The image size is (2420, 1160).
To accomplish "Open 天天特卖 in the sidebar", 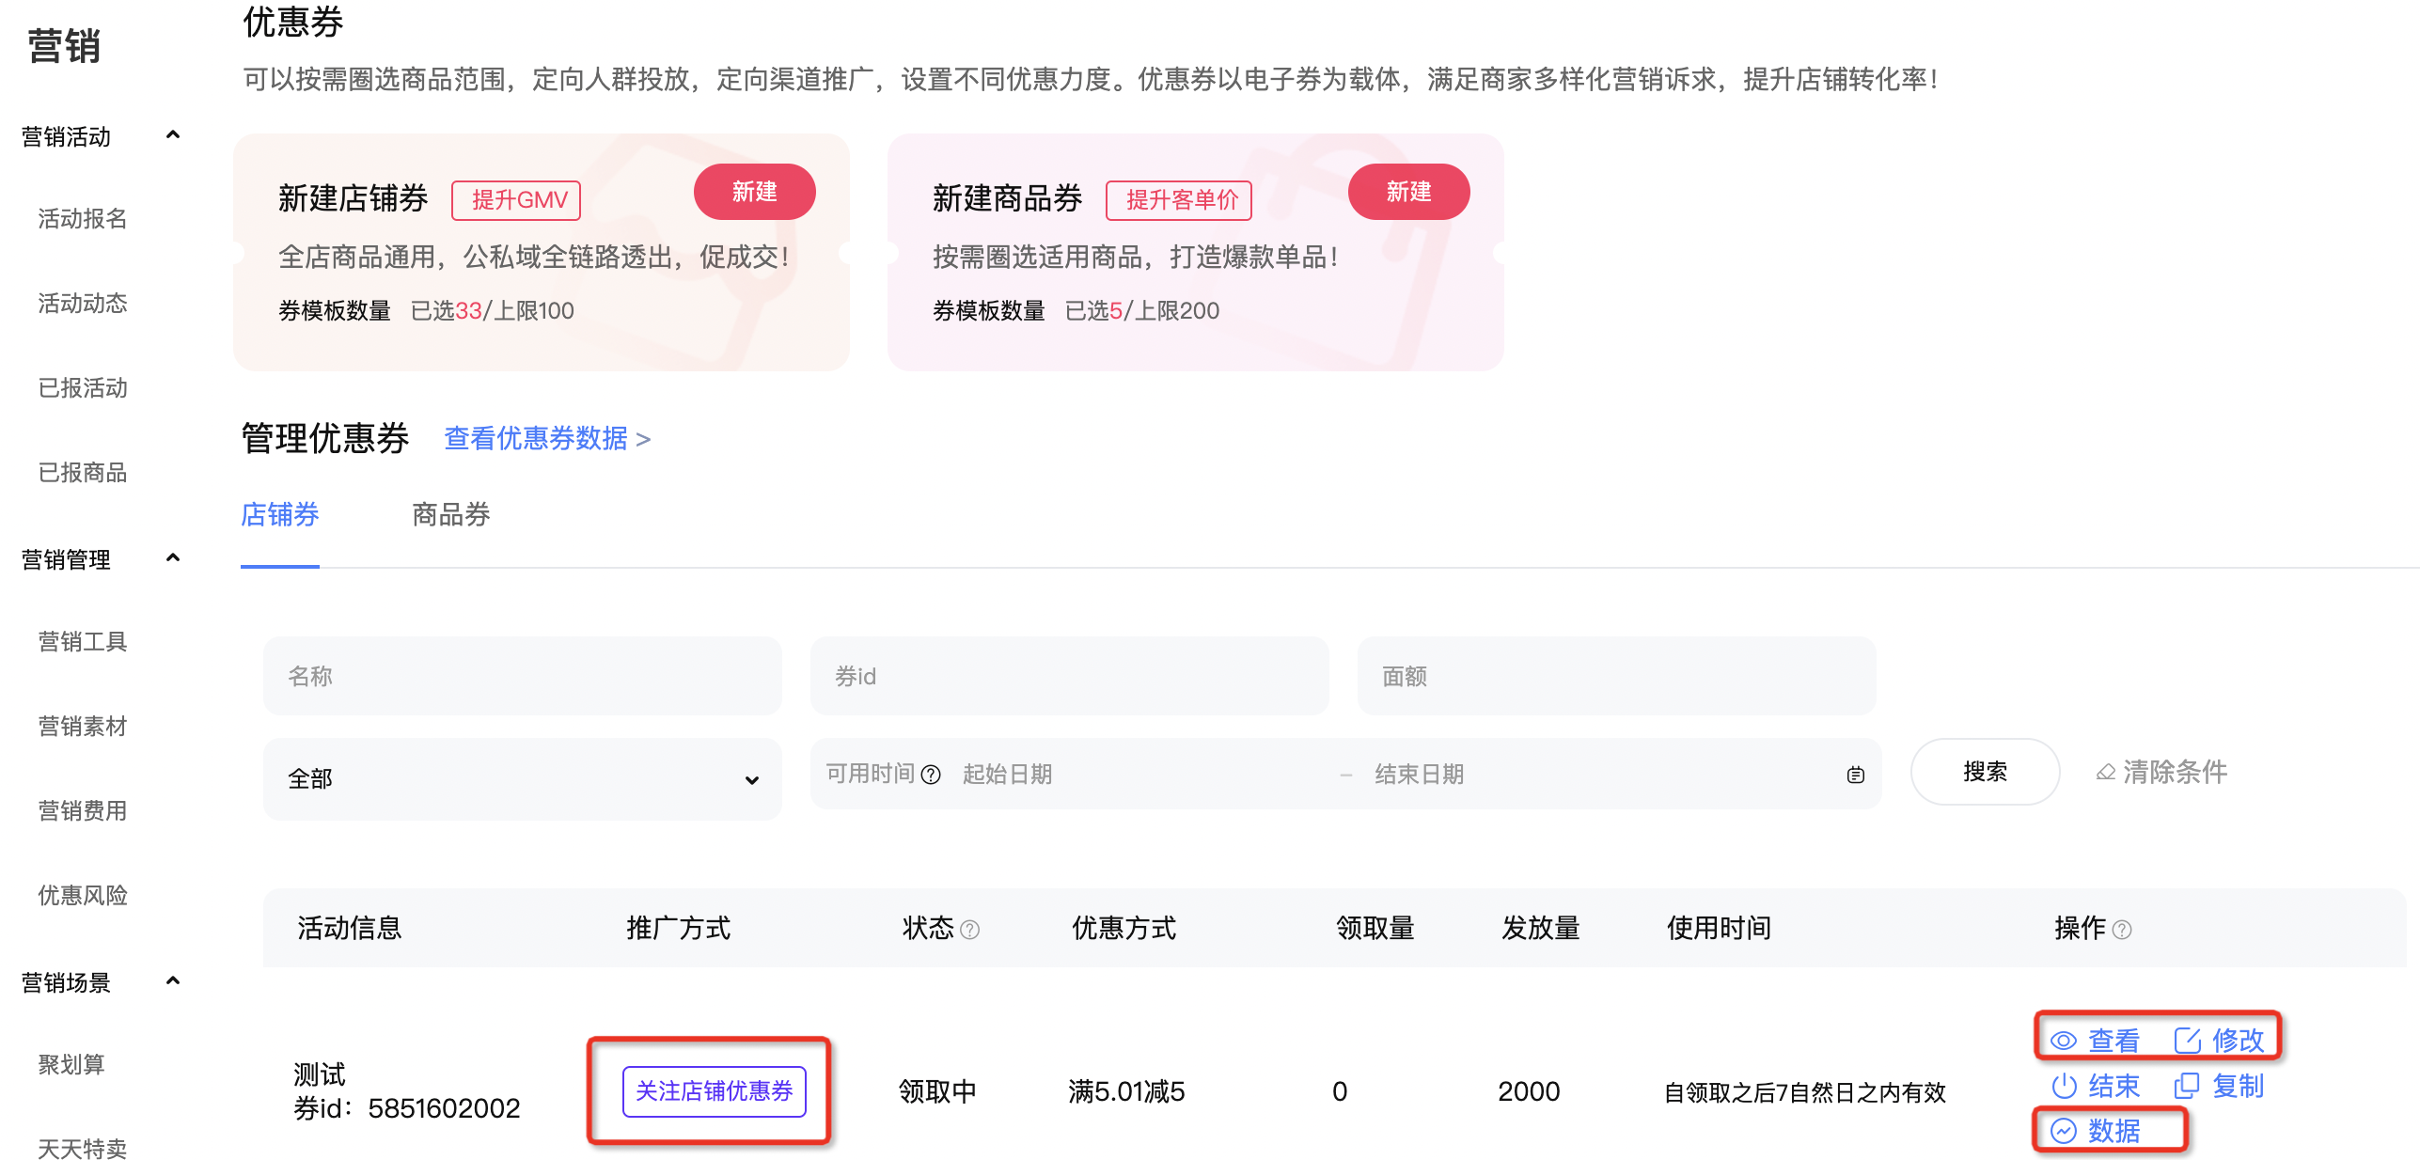I will tap(83, 1148).
